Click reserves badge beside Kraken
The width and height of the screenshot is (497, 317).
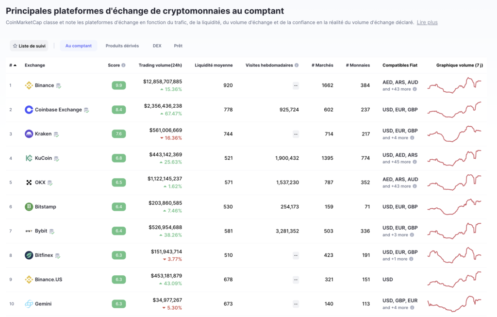coord(56,134)
